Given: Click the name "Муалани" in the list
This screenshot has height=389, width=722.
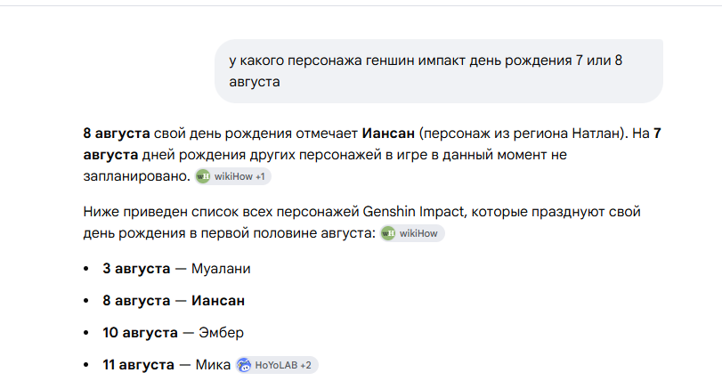Looking at the screenshot, I should tap(221, 269).
